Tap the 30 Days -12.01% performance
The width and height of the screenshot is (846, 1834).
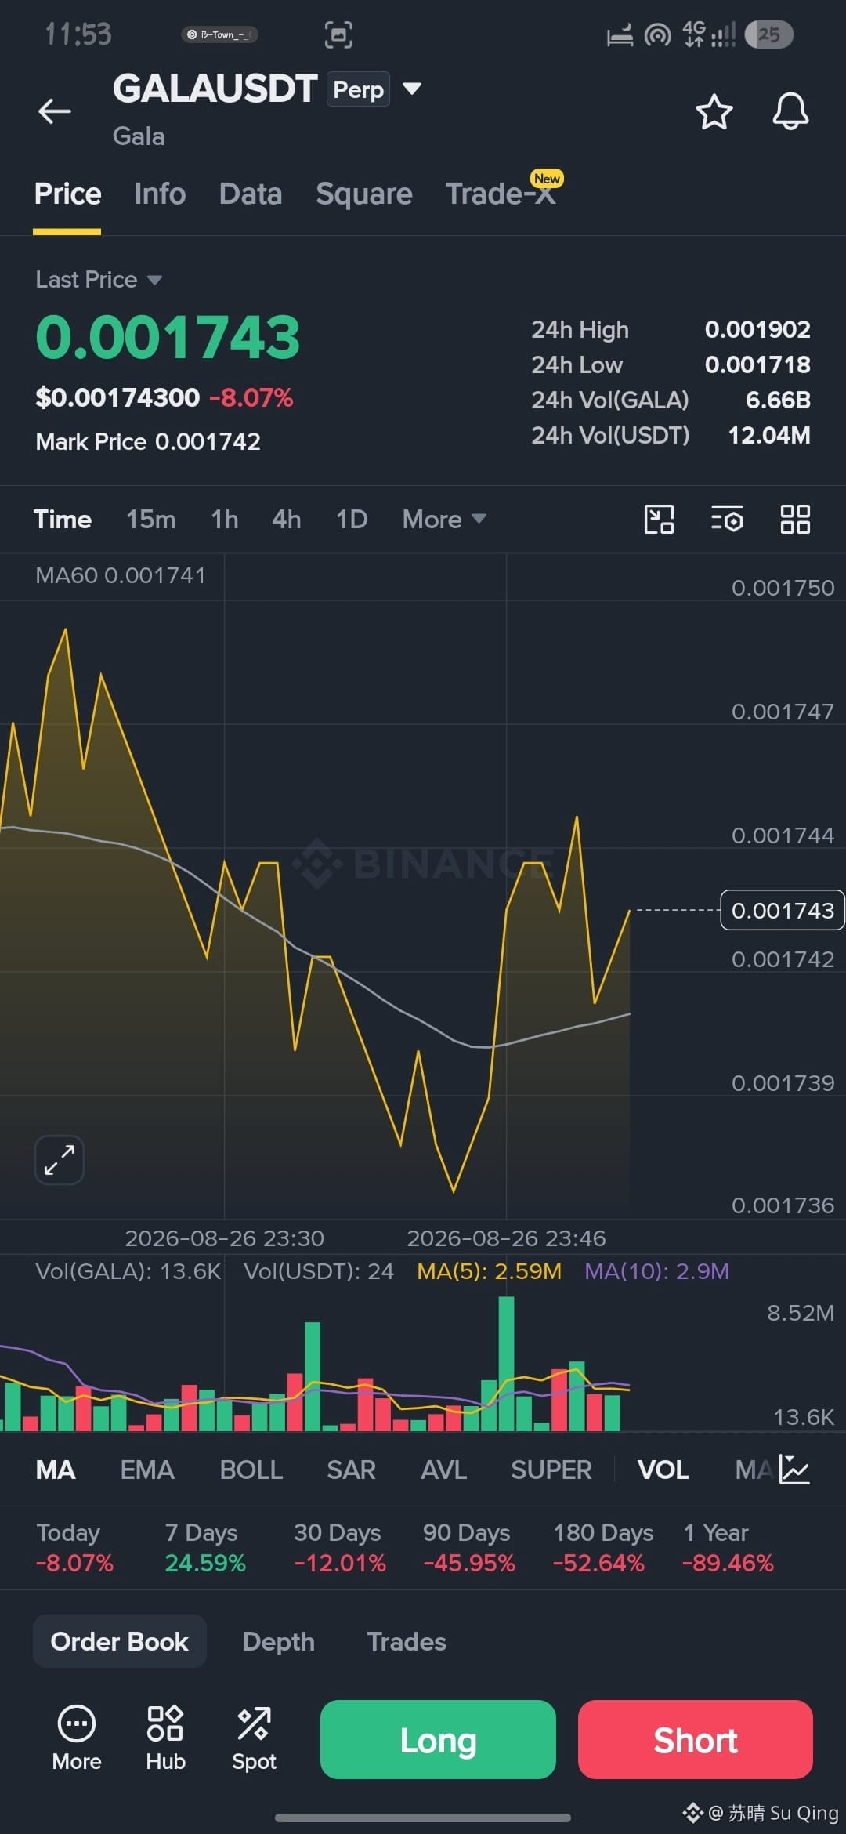point(339,1547)
